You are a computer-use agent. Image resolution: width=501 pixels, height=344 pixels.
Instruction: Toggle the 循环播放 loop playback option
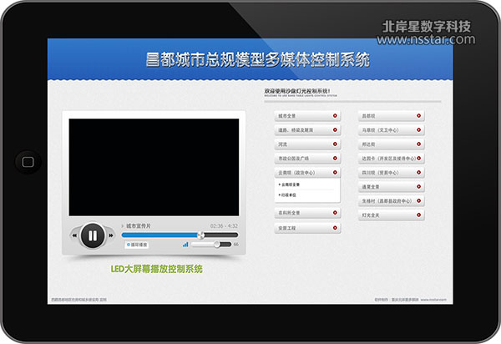[x=137, y=245]
